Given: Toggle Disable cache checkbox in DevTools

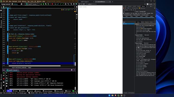Looking at the screenshot, I should 139,8.
